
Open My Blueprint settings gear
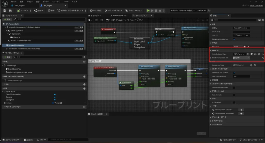pos(84,57)
